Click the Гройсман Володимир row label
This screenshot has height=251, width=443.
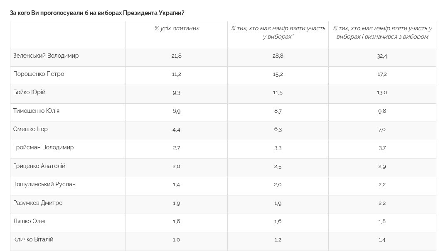(x=44, y=148)
